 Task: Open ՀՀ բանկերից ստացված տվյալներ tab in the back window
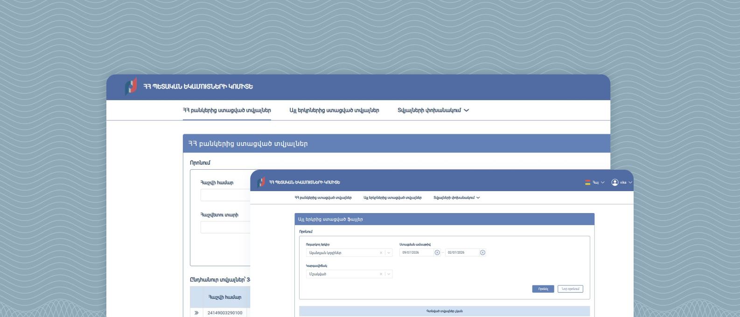(x=227, y=110)
